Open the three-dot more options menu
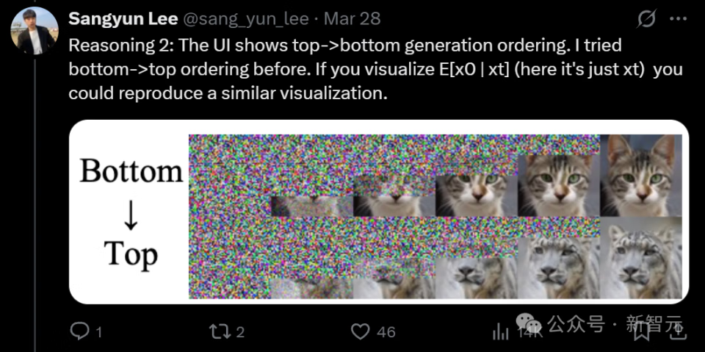This screenshot has width=705, height=352. [x=678, y=19]
